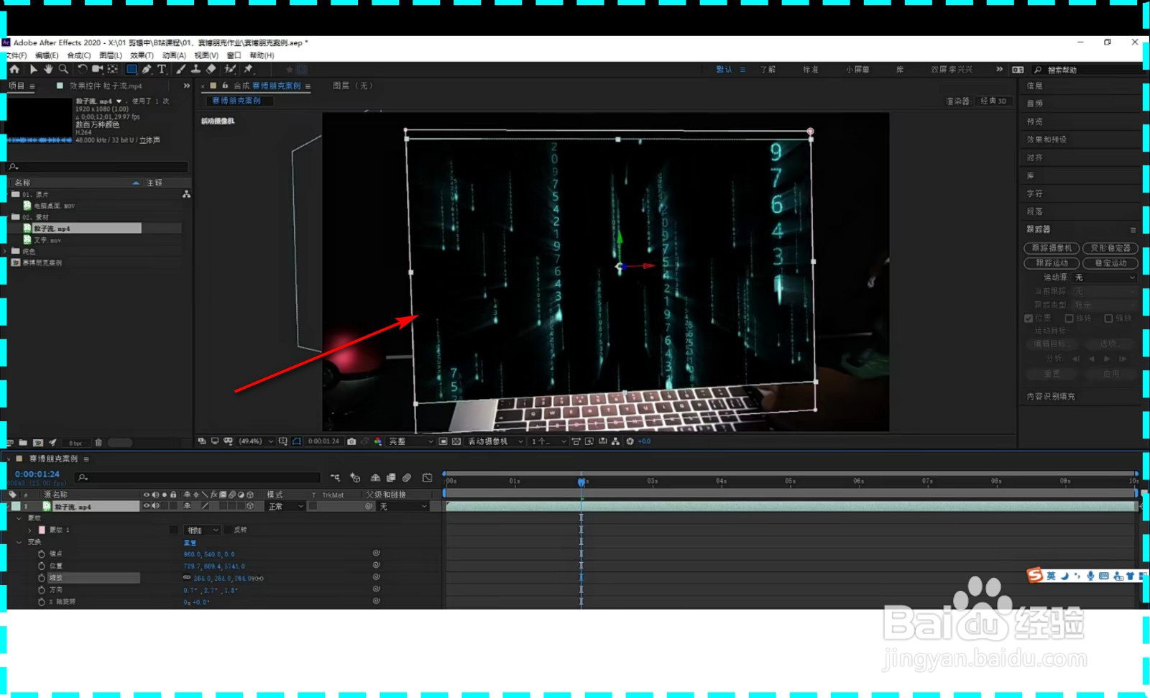Viewport: 1150px width, 698px height.
Task: Reset exposure icon in viewer footer
Action: pos(630,441)
